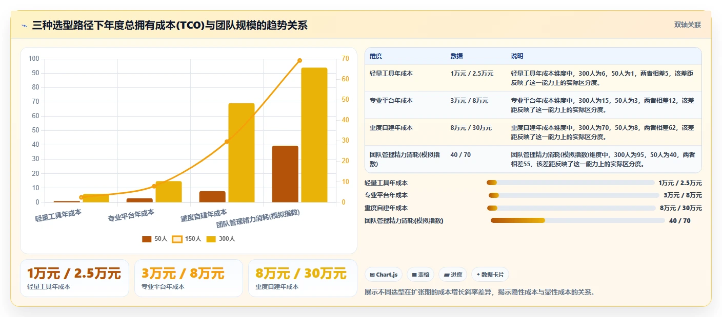Click the 50人 bar for 团队管理精力消耗
Viewport: 722px width, 317px height.
[x=285, y=174]
